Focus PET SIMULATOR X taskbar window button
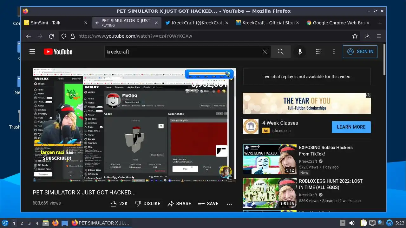 pyautogui.click(x=101, y=223)
